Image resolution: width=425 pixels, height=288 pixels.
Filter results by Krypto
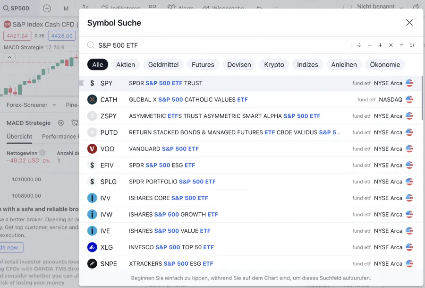[274, 65]
